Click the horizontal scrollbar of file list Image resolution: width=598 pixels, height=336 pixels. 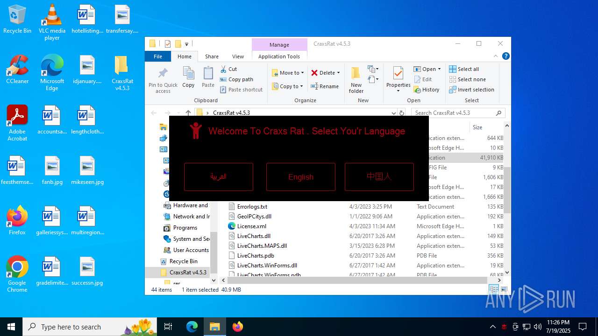(x=357, y=280)
